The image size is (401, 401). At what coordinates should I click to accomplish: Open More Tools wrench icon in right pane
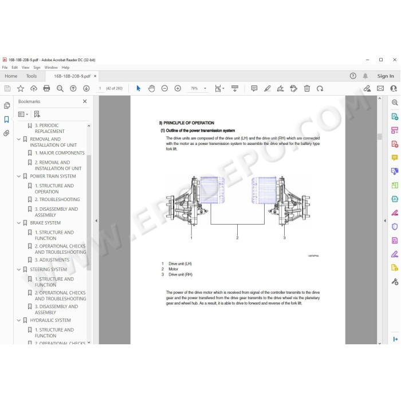(x=395, y=282)
